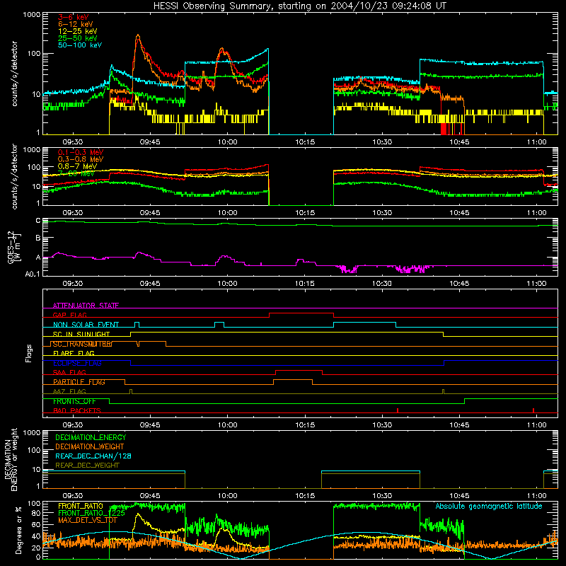Image resolution: width=566 pixels, height=566 pixels.
Task: Click the GOES A0.1 axis label
Action: pos(33,274)
